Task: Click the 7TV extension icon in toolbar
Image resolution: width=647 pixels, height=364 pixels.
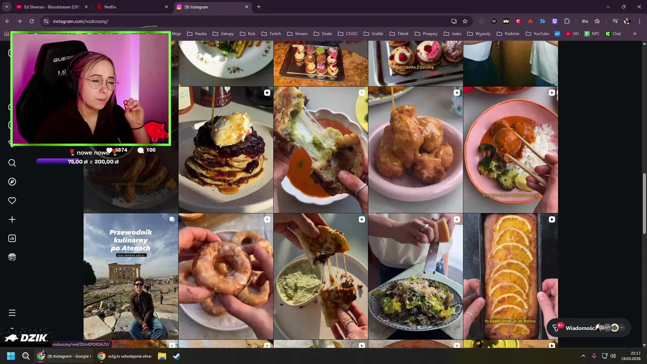Action: click(542, 21)
